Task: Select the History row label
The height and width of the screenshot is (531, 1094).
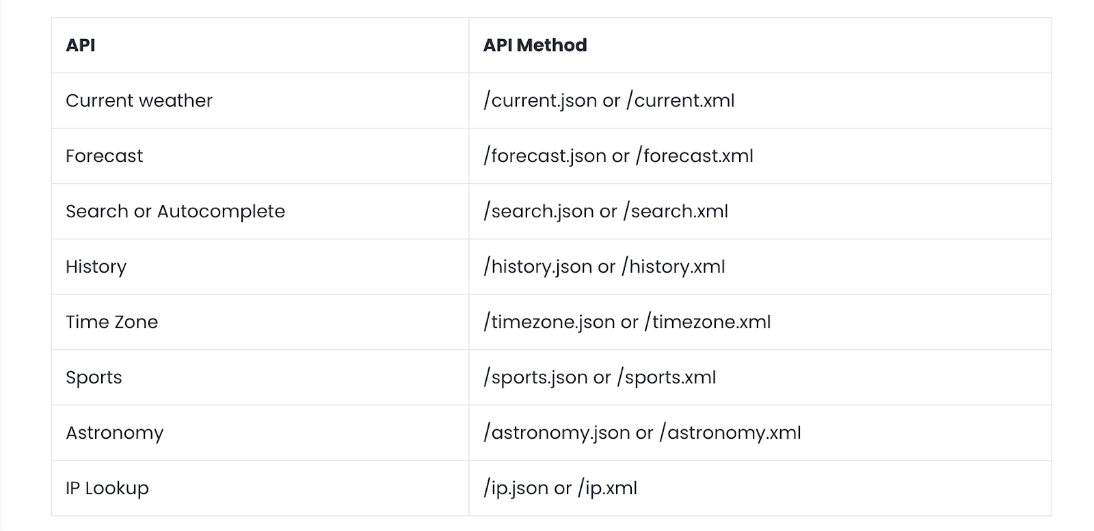Action: coord(96,267)
